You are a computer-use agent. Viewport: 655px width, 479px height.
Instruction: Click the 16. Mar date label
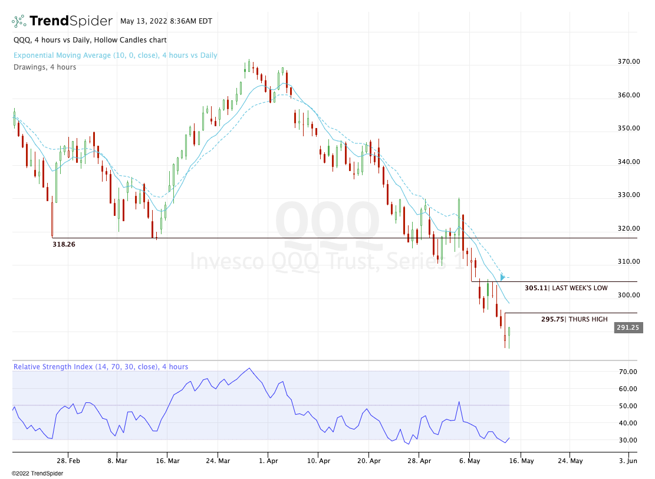[x=167, y=461]
